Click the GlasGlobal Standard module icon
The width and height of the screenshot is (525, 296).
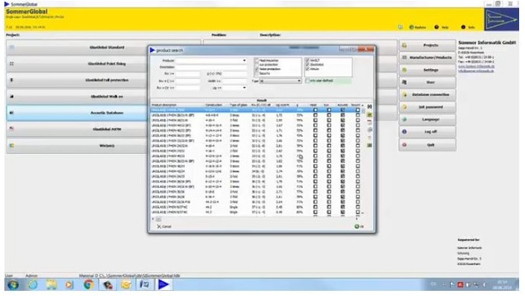click(x=12, y=48)
